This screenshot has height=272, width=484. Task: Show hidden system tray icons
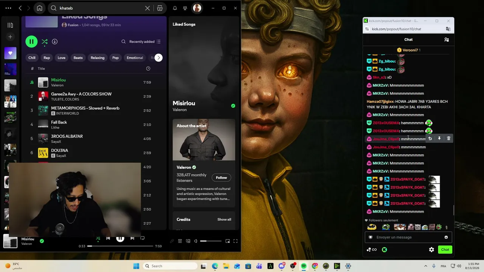[x=425, y=266]
